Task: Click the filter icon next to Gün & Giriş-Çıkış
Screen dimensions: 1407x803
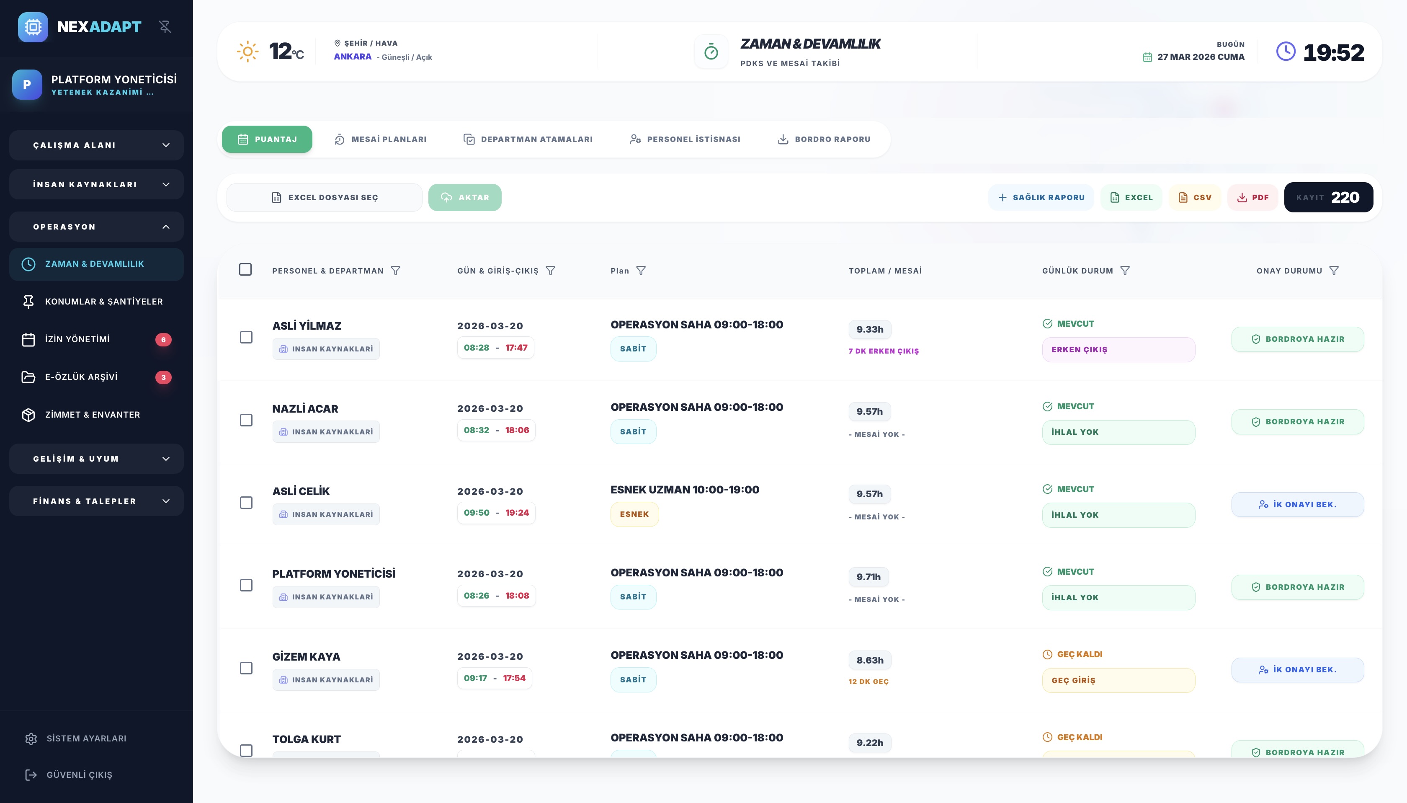Action: coord(550,271)
